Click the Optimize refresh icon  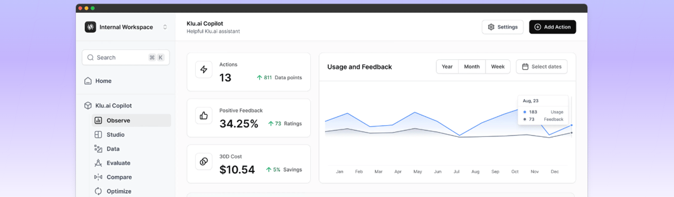pos(98,191)
